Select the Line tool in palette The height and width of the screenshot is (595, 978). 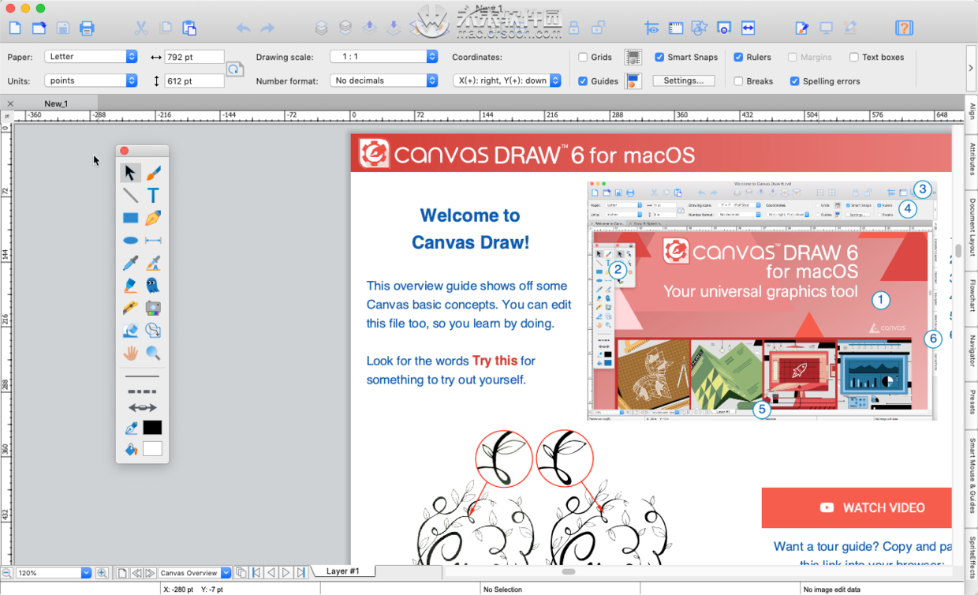[x=130, y=196]
